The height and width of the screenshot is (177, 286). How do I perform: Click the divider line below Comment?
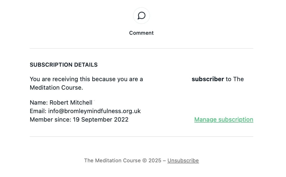coord(141,48)
